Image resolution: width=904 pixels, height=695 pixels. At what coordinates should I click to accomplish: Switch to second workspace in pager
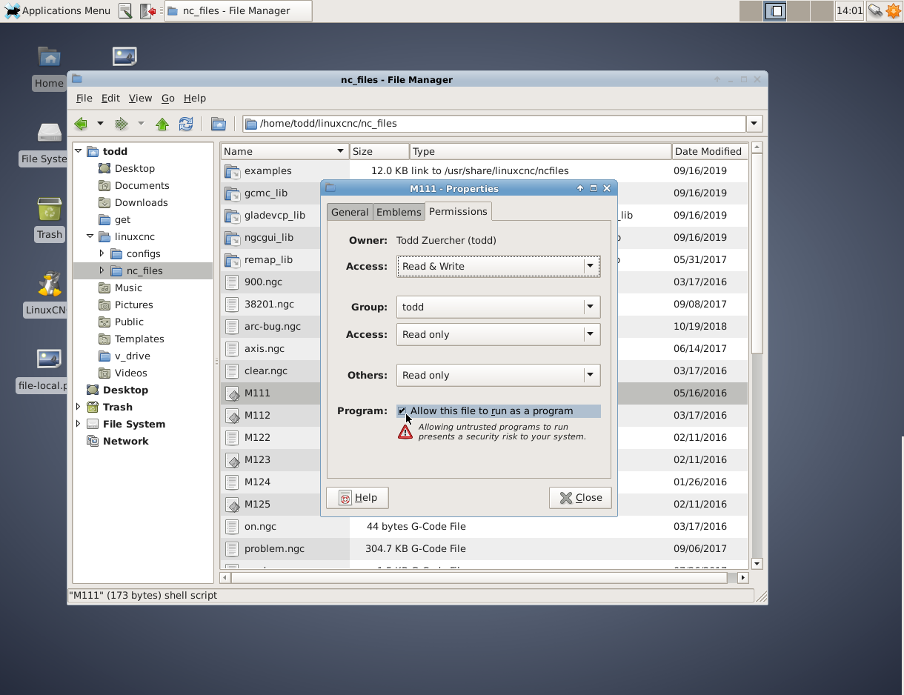(x=774, y=10)
